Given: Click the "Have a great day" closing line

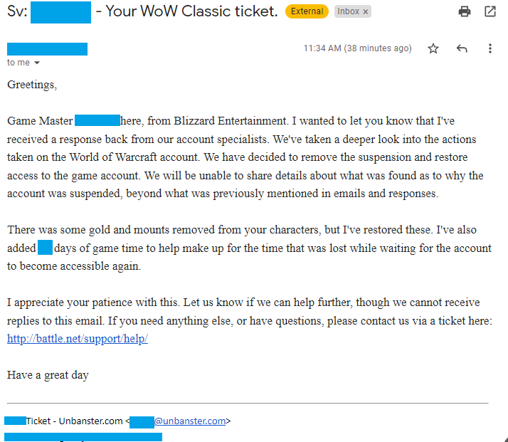Looking at the screenshot, I should tap(48, 375).
